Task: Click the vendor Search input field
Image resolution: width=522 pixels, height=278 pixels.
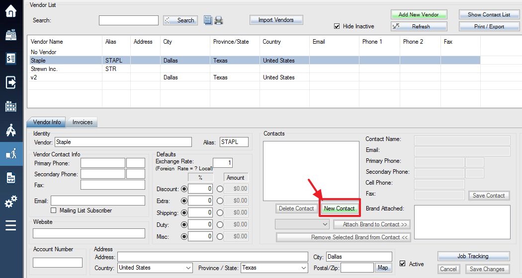Action: point(128,20)
